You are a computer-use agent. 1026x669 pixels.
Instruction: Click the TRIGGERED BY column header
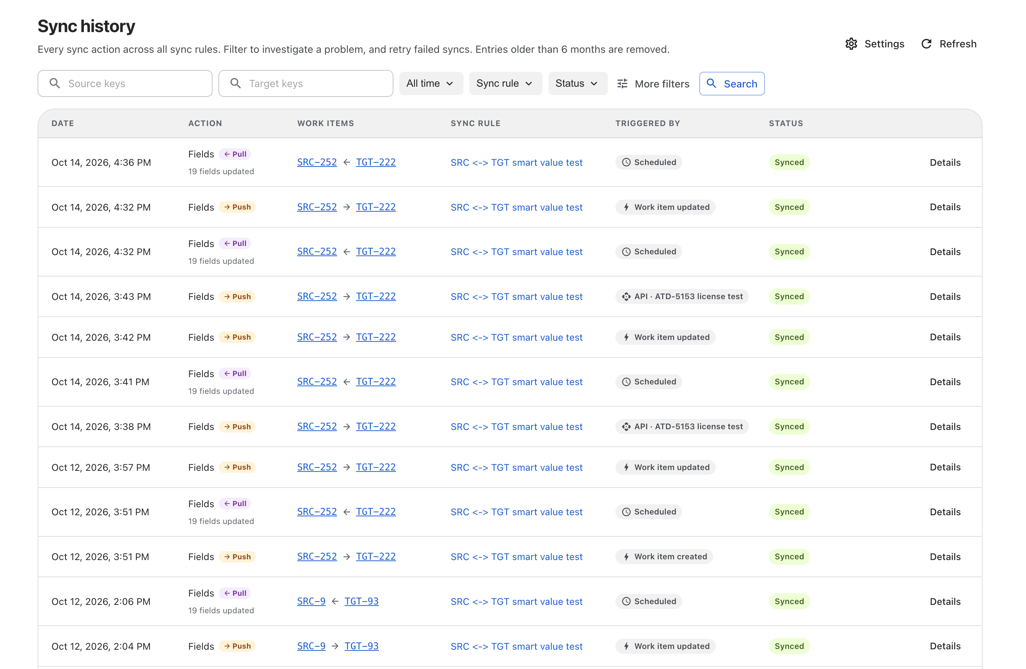pos(648,124)
